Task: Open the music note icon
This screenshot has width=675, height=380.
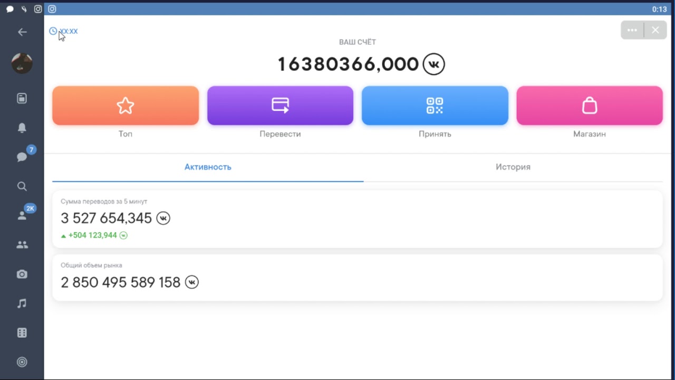Action: click(x=22, y=303)
